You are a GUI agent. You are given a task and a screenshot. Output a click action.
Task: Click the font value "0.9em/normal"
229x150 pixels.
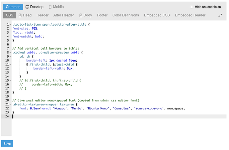point(40,108)
